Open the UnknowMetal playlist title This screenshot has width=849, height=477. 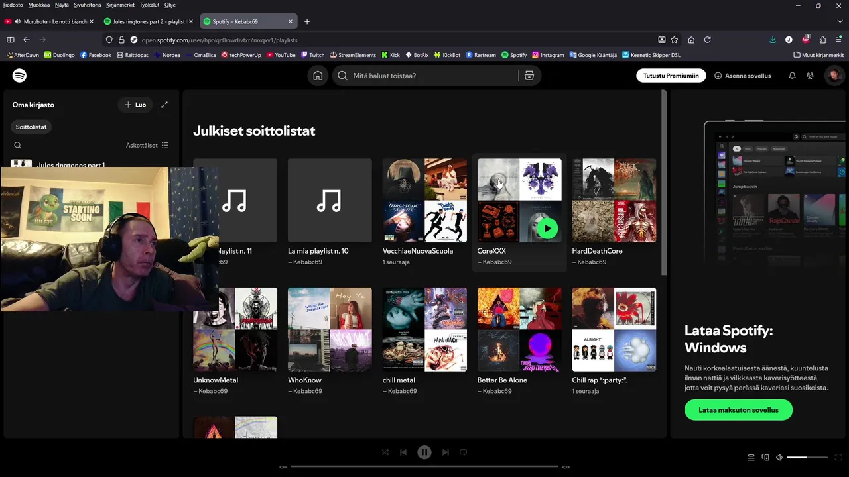point(216,380)
